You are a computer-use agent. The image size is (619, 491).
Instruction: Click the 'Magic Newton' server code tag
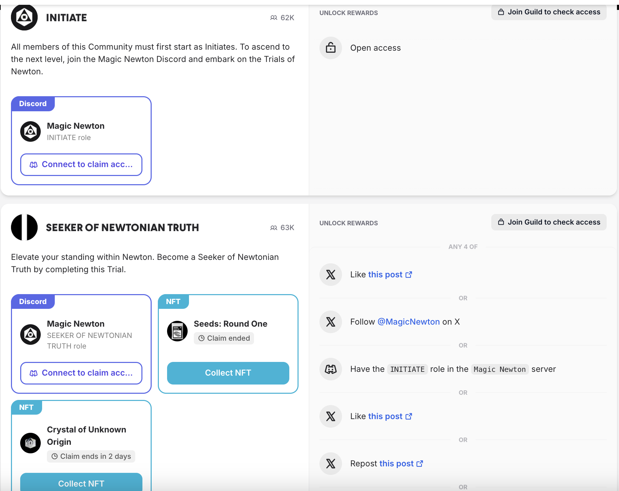pos(500,369)
